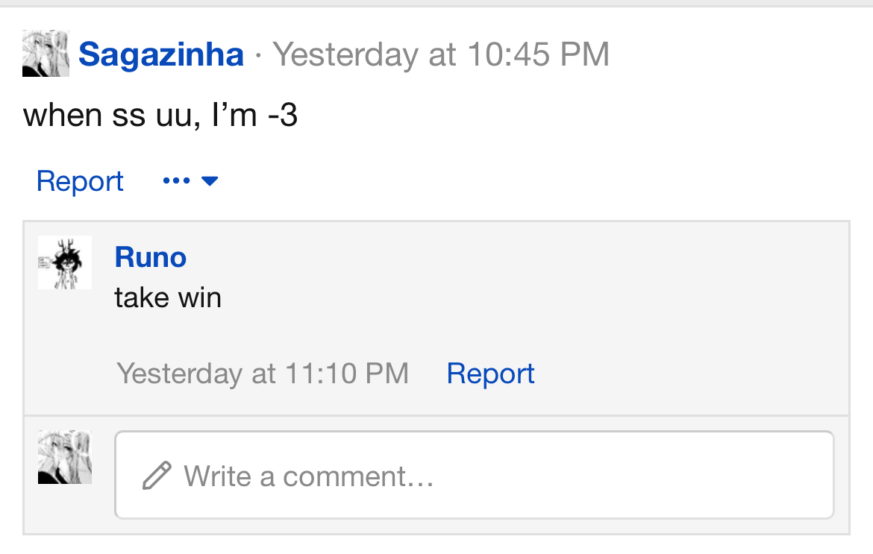Open the three-dots more options menu
This screenshot has width=873, height=554.
(175, 181)
